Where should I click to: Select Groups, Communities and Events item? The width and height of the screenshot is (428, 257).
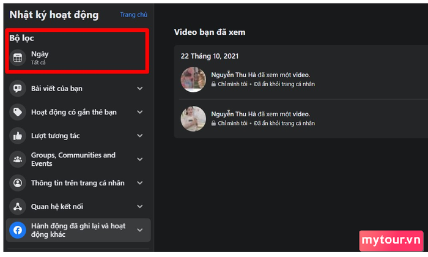[78, 159]
